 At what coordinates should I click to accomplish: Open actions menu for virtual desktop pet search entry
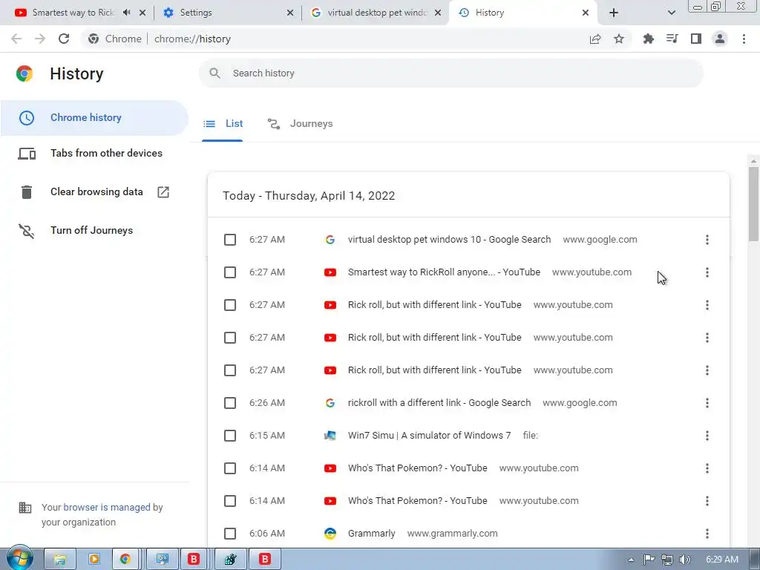tap(707, 240)
